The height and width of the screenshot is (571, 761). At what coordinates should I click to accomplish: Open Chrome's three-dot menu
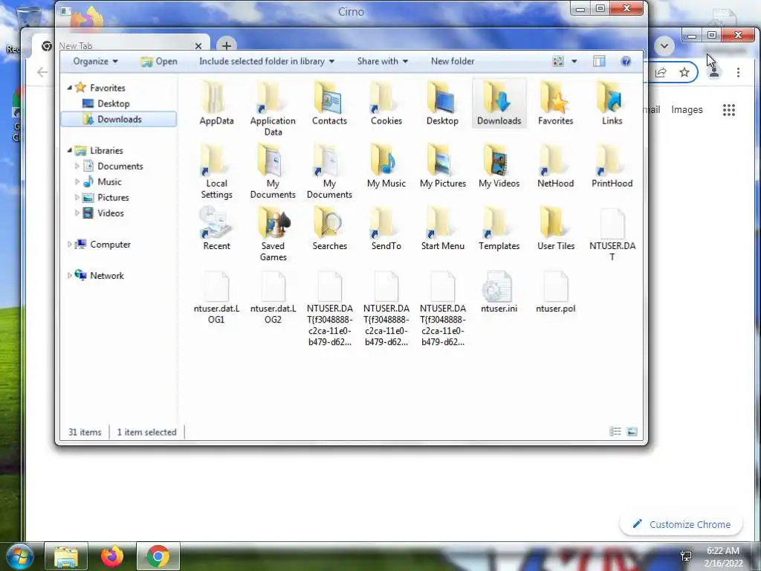(738, 72)
